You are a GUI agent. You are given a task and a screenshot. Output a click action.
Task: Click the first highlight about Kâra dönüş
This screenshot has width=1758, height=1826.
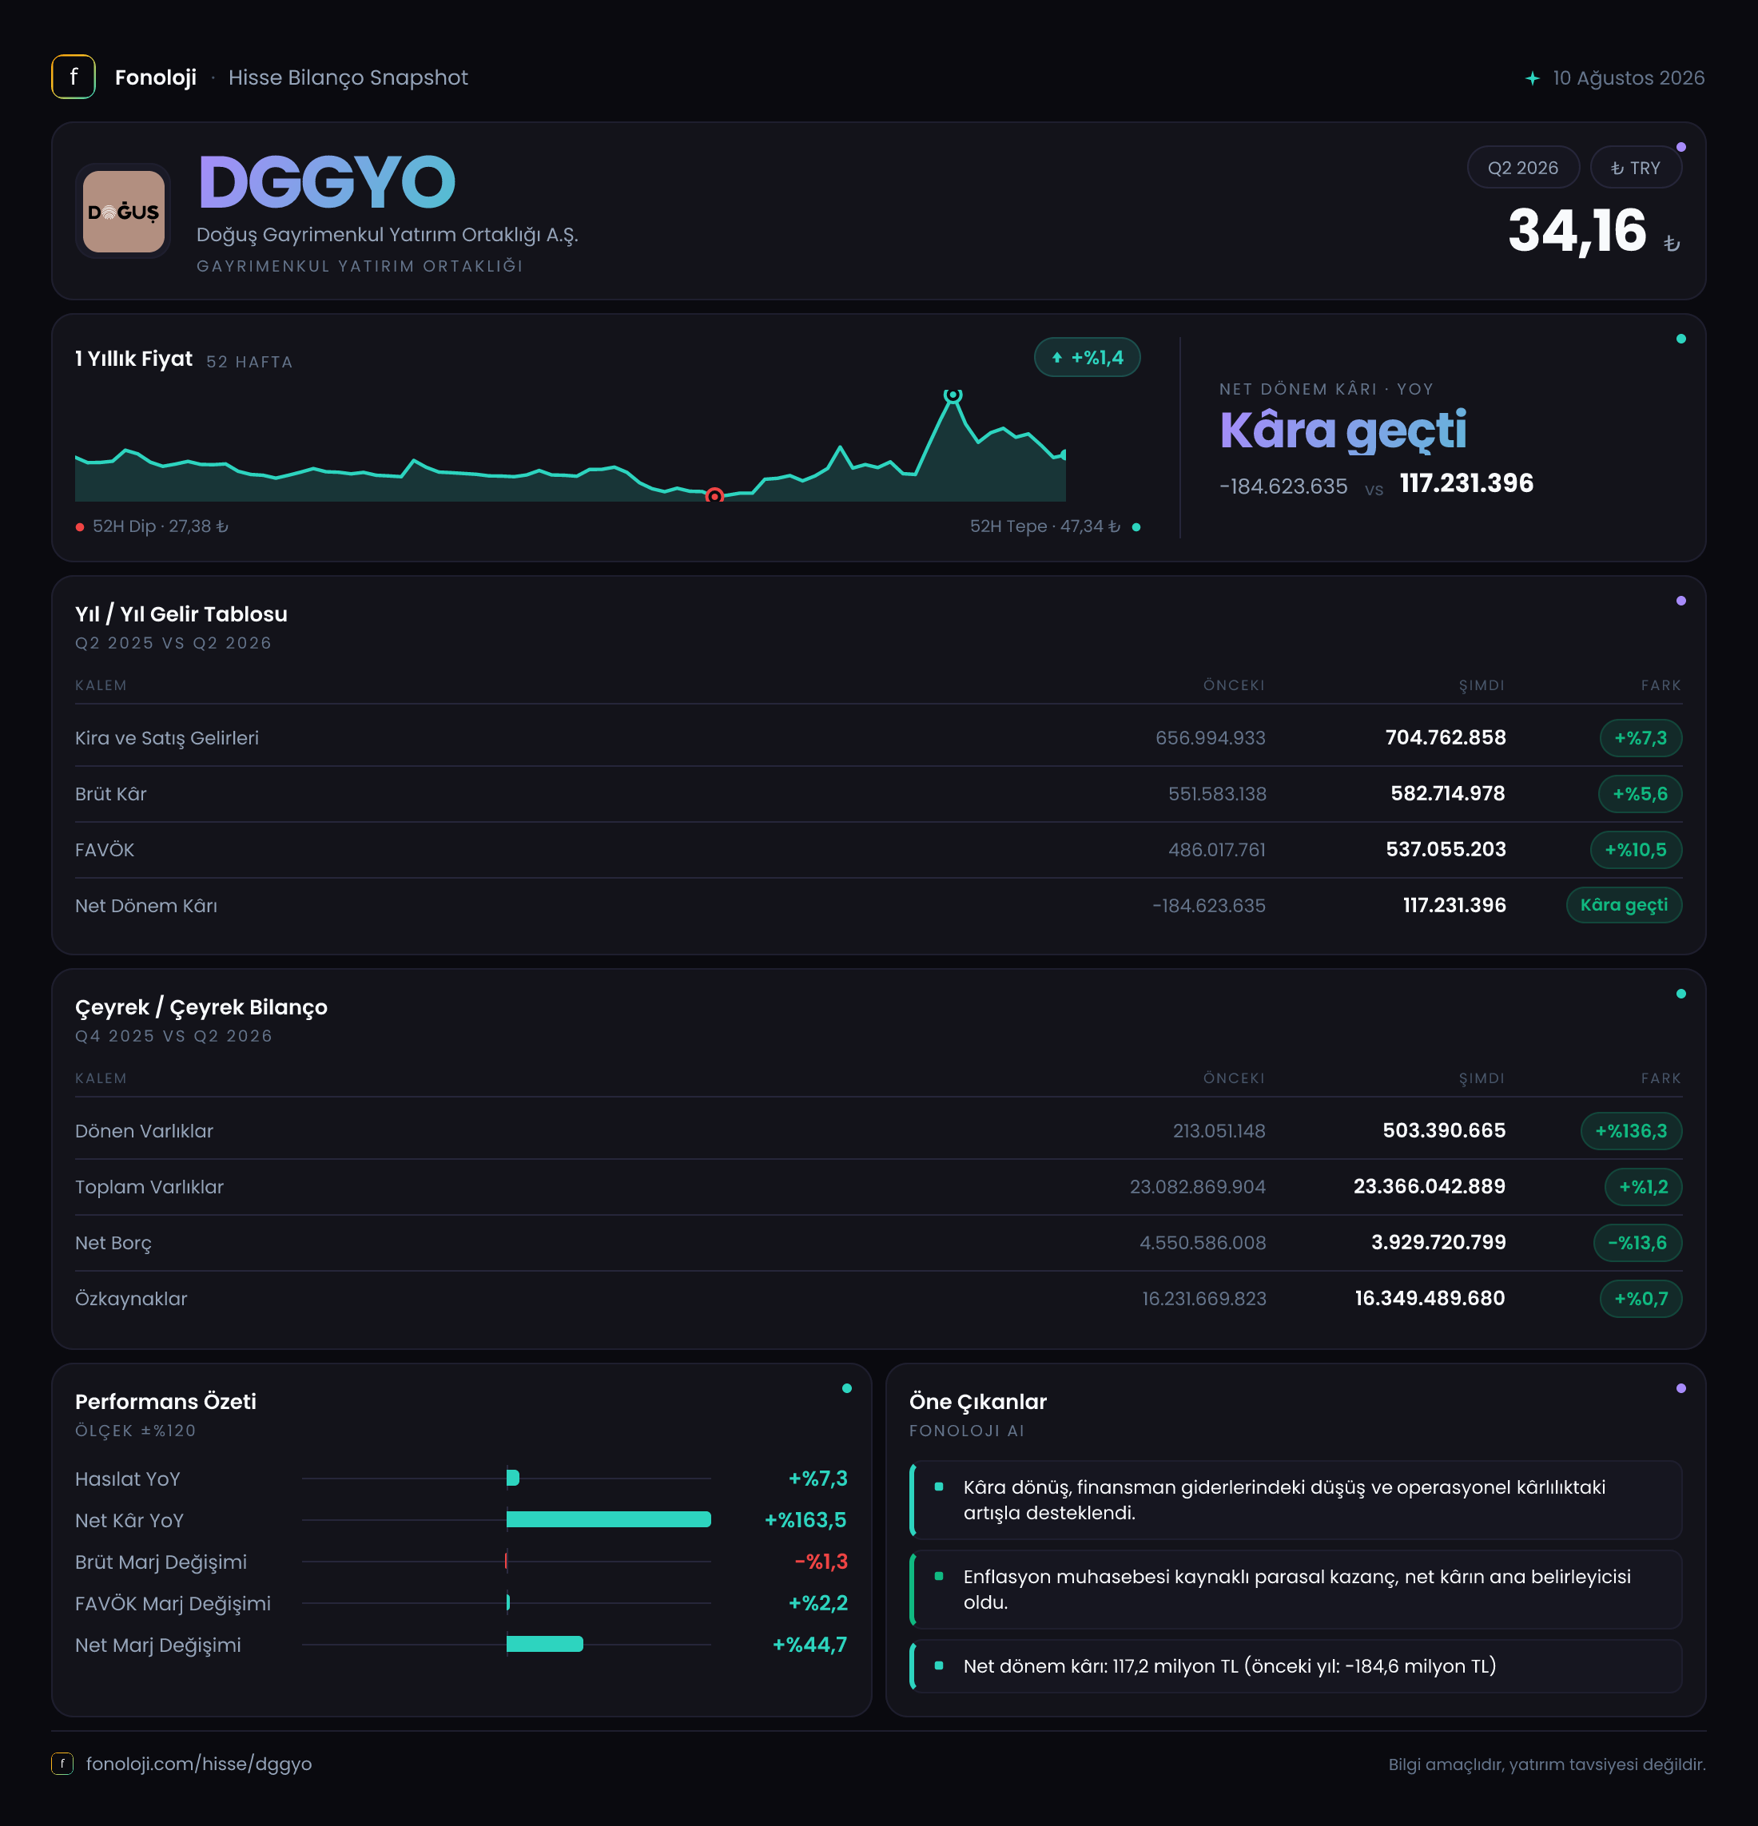click(1295, 1500)
